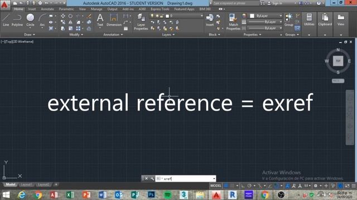Switch to the Insert ribbon tab
Viewport: 357px width, 200px height.
click(x=32, y=9)
